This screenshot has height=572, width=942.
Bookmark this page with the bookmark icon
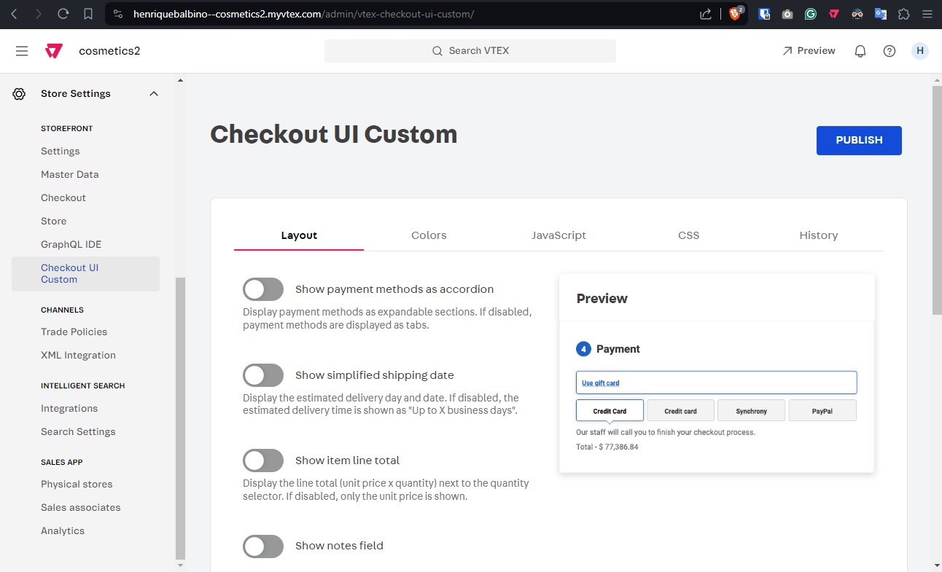pyautogui.click(x=88, y=14)
